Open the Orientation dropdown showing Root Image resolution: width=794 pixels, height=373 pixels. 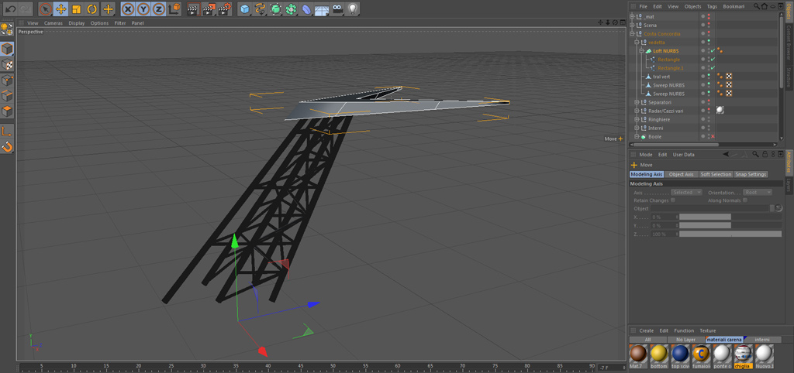[758, 193]
